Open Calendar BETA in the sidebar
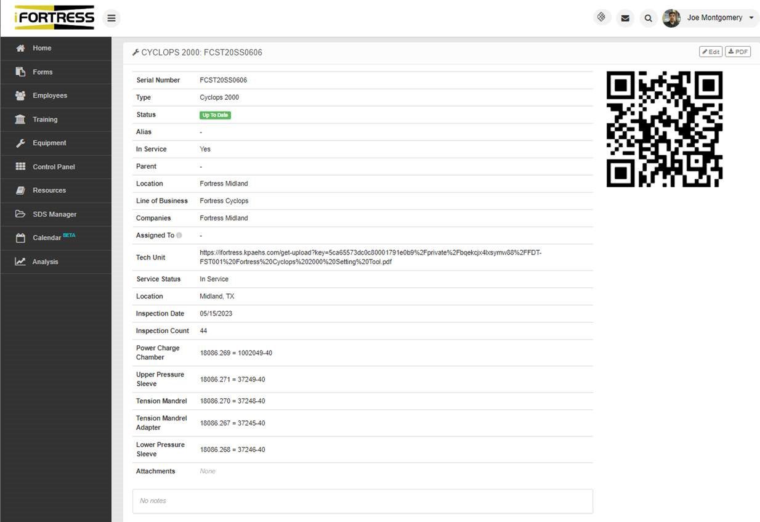 (x=55, y=238)
